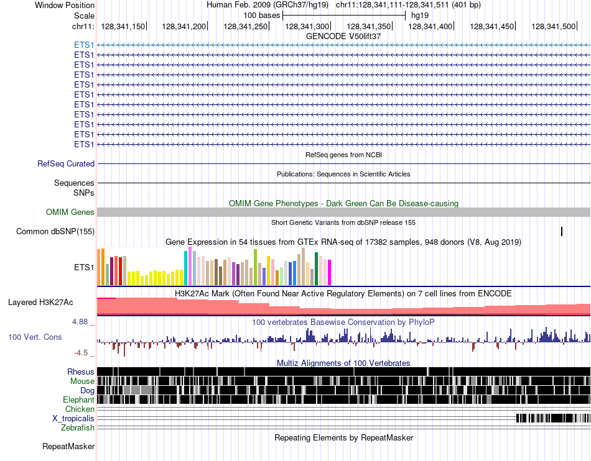Click the Zebrafish alignment label
Viewport: 591px width, 461px height.
[78, 428]
